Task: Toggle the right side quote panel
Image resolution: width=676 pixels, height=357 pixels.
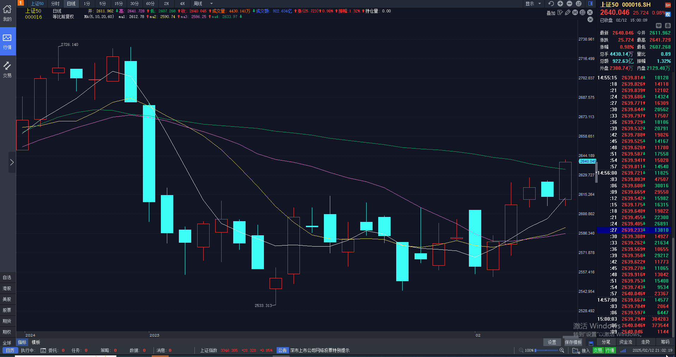Action: 591,4
